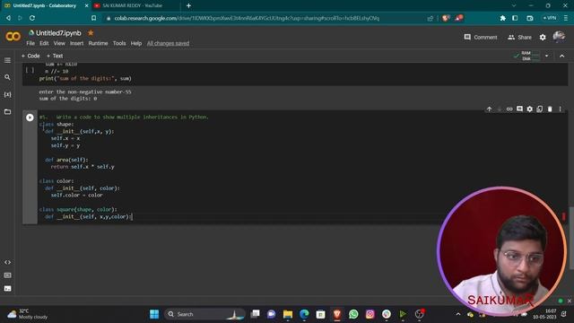Star the Untitled7.ipynb notebook

pyautogui.click(x=91, y=33)
